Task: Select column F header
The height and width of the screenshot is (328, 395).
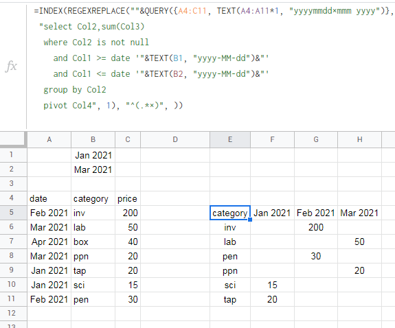Action: [x=272, y=140]
